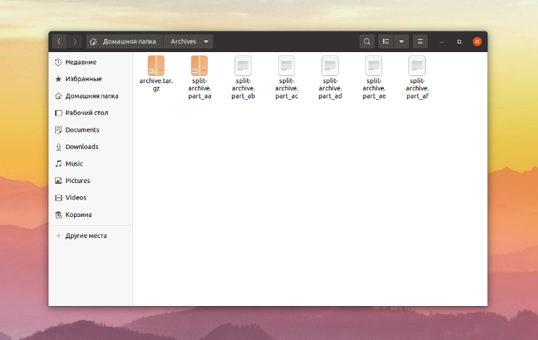The height and width of the screenshot is (340, 538).
Task: Expand the Archives folder dropdown in path bar
Action: [x=206, y=42]
